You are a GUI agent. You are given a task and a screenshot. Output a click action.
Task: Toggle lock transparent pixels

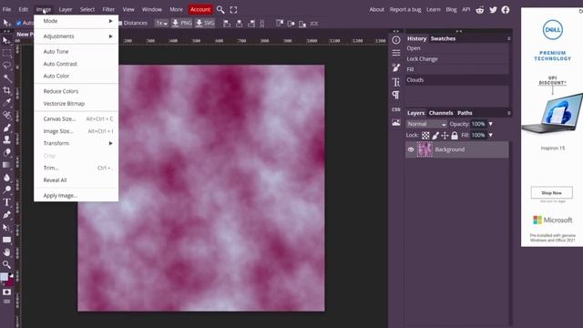425,136
